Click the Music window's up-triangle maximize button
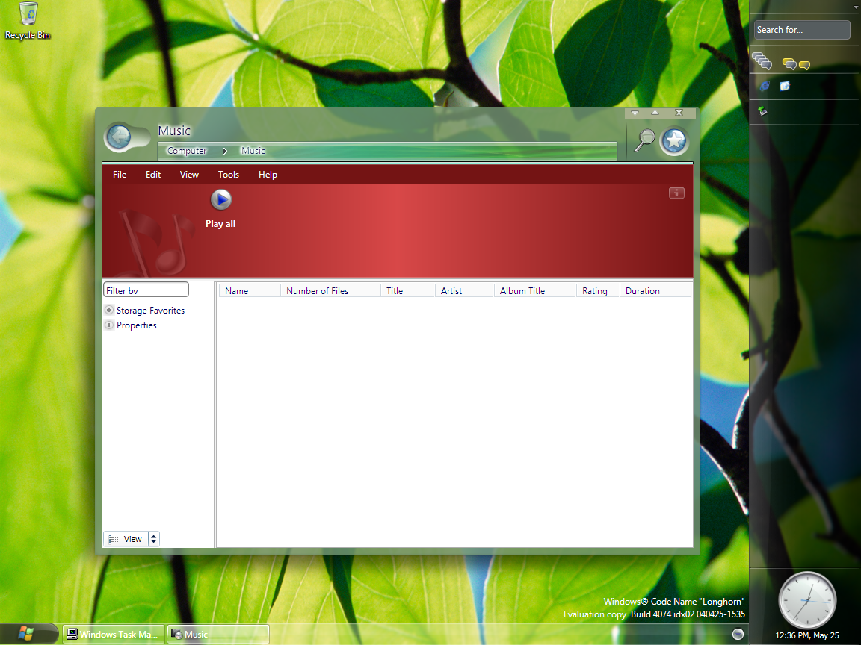Image resolution: width=861 pixels, height=645 pixels. point(655,113)
